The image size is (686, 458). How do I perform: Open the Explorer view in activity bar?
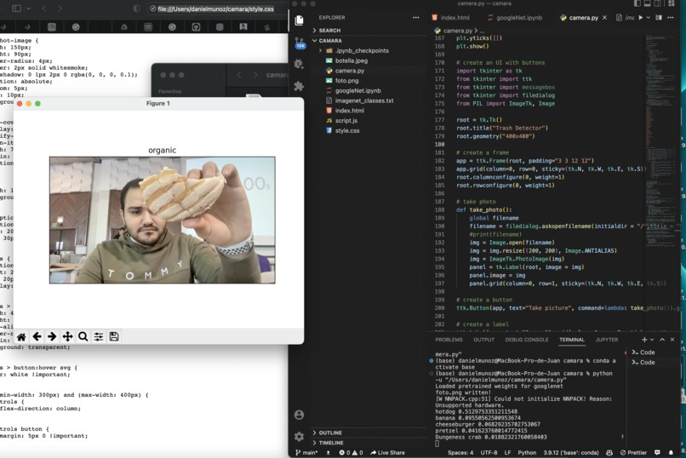click(300, 20)
